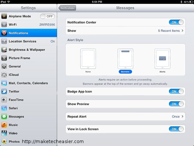
Task: Disable the Badge App Icon switch
Action: click(176, 91)
